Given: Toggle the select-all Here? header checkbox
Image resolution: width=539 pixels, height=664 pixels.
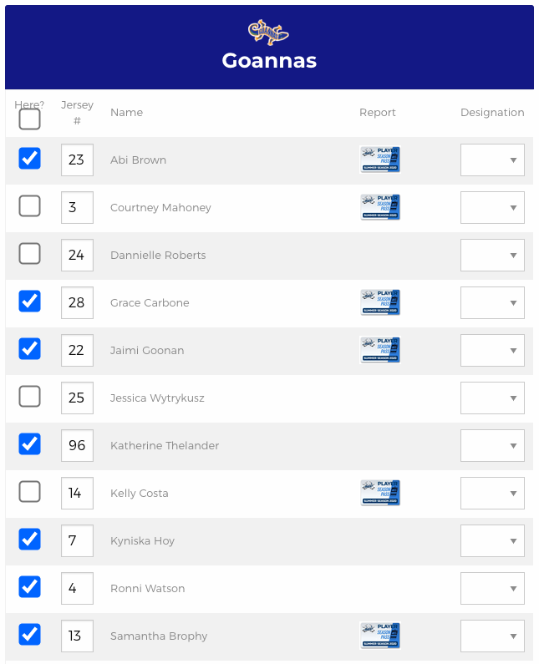Looking at the screenshot, I should 29,119.
